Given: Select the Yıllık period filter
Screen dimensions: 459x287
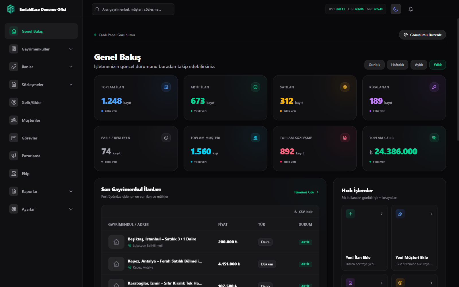Looking at the screenshot, I should point(437,65).
